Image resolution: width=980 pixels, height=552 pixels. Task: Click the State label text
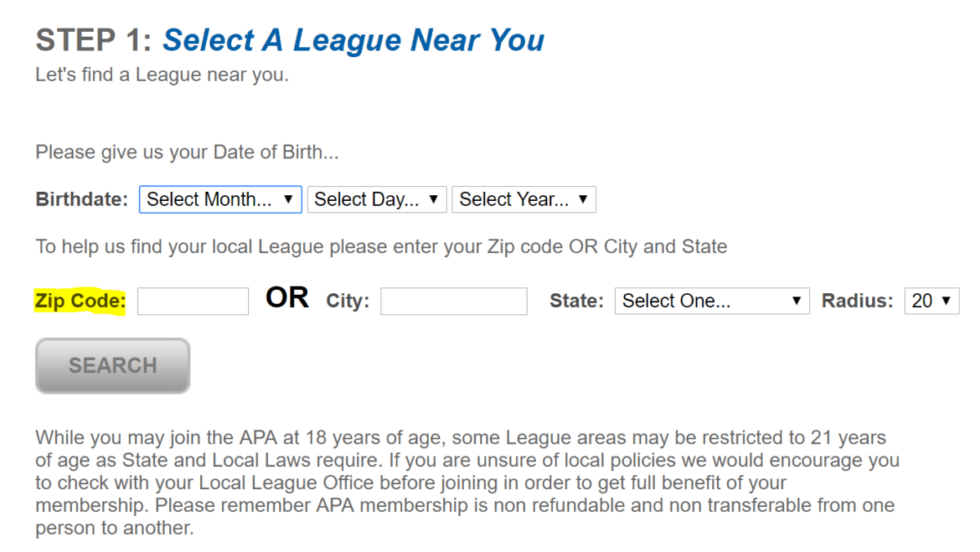click(577, 301)
